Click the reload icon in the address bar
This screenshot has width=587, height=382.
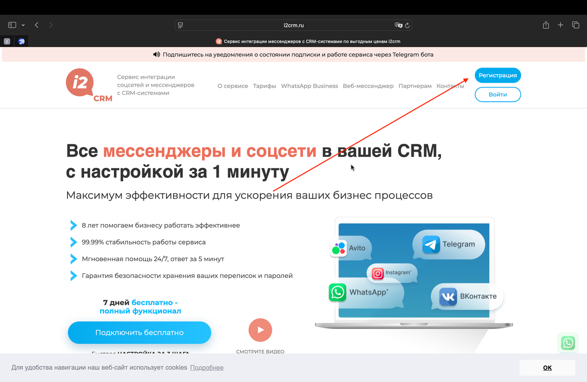pyautogui.click(x=407, y=24)
